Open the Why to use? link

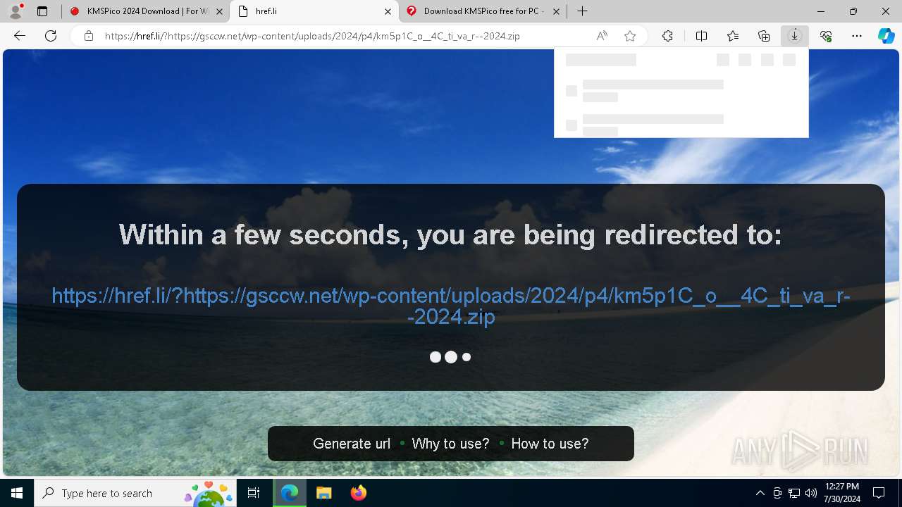450,444
